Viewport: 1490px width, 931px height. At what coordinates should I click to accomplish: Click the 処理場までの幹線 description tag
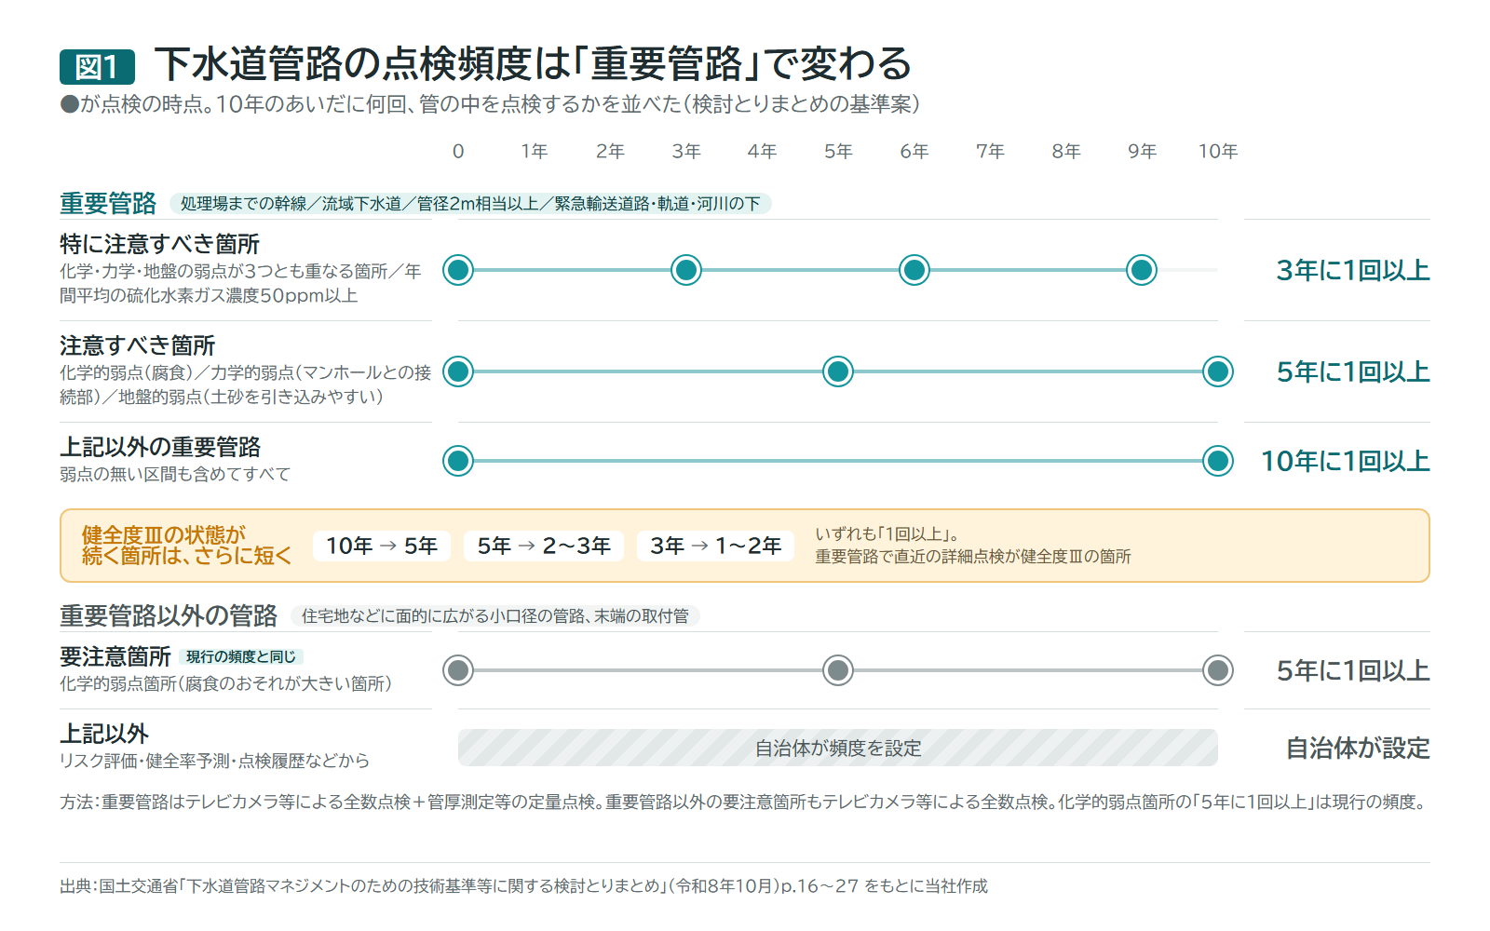[470, 203]
